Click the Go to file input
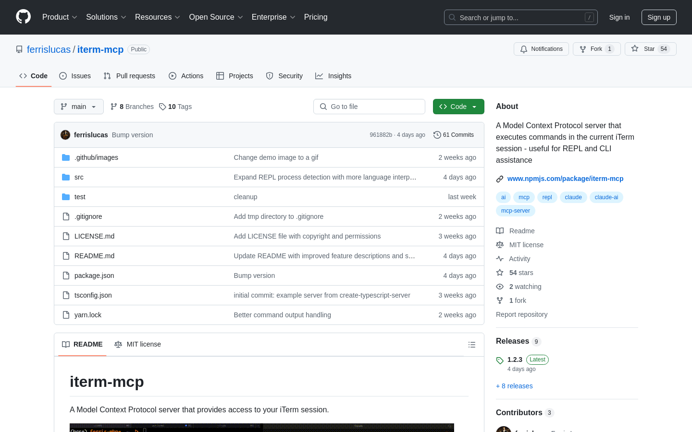 (x=369, y=107)
